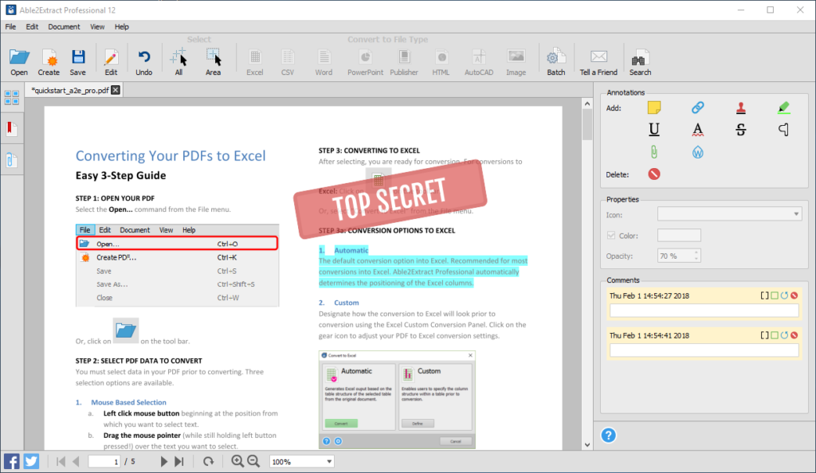Open the Icon dropdown in Properties
The width and height of the screenshot is (816, 473).
click(730, 214)
